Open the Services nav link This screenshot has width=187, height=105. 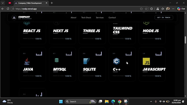pos(100,18)
